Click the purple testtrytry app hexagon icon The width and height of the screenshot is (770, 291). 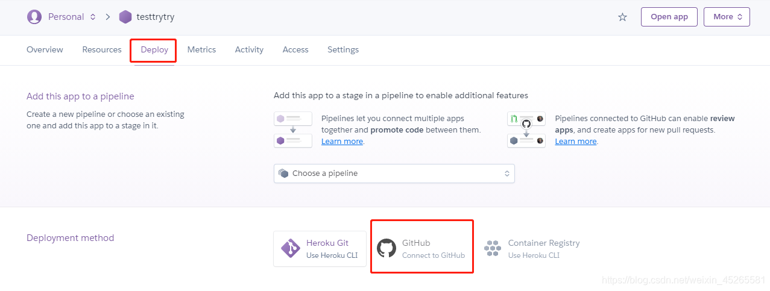tap(125, 17)
